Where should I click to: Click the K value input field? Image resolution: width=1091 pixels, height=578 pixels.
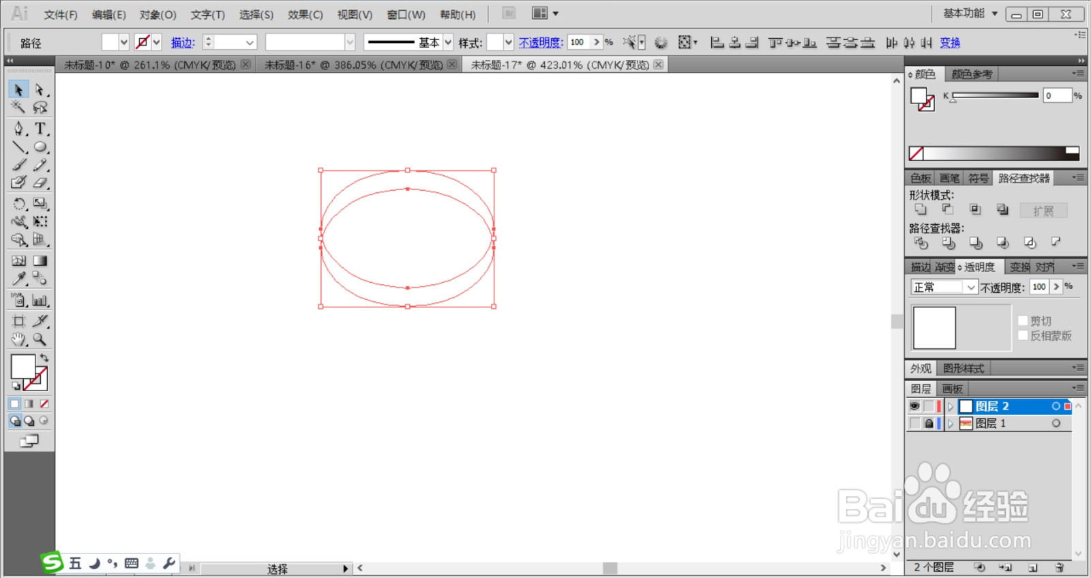click(x=1058, y=95)
